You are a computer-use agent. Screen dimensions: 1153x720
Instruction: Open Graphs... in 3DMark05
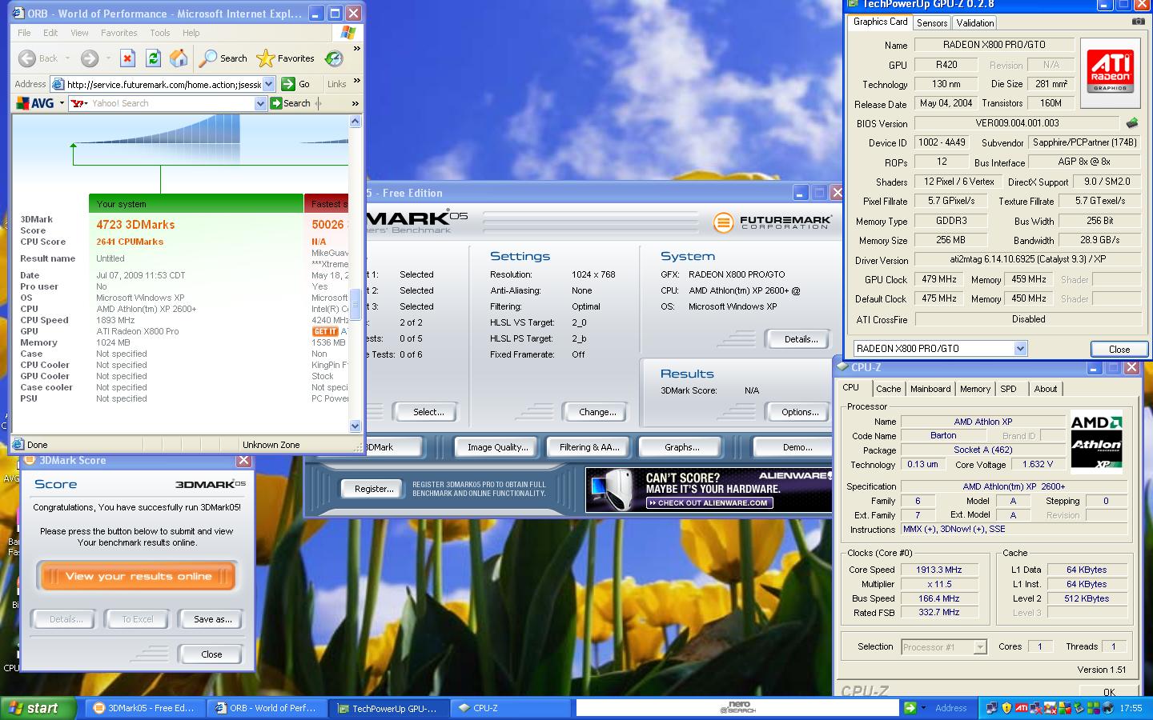(x=681, y=447)
